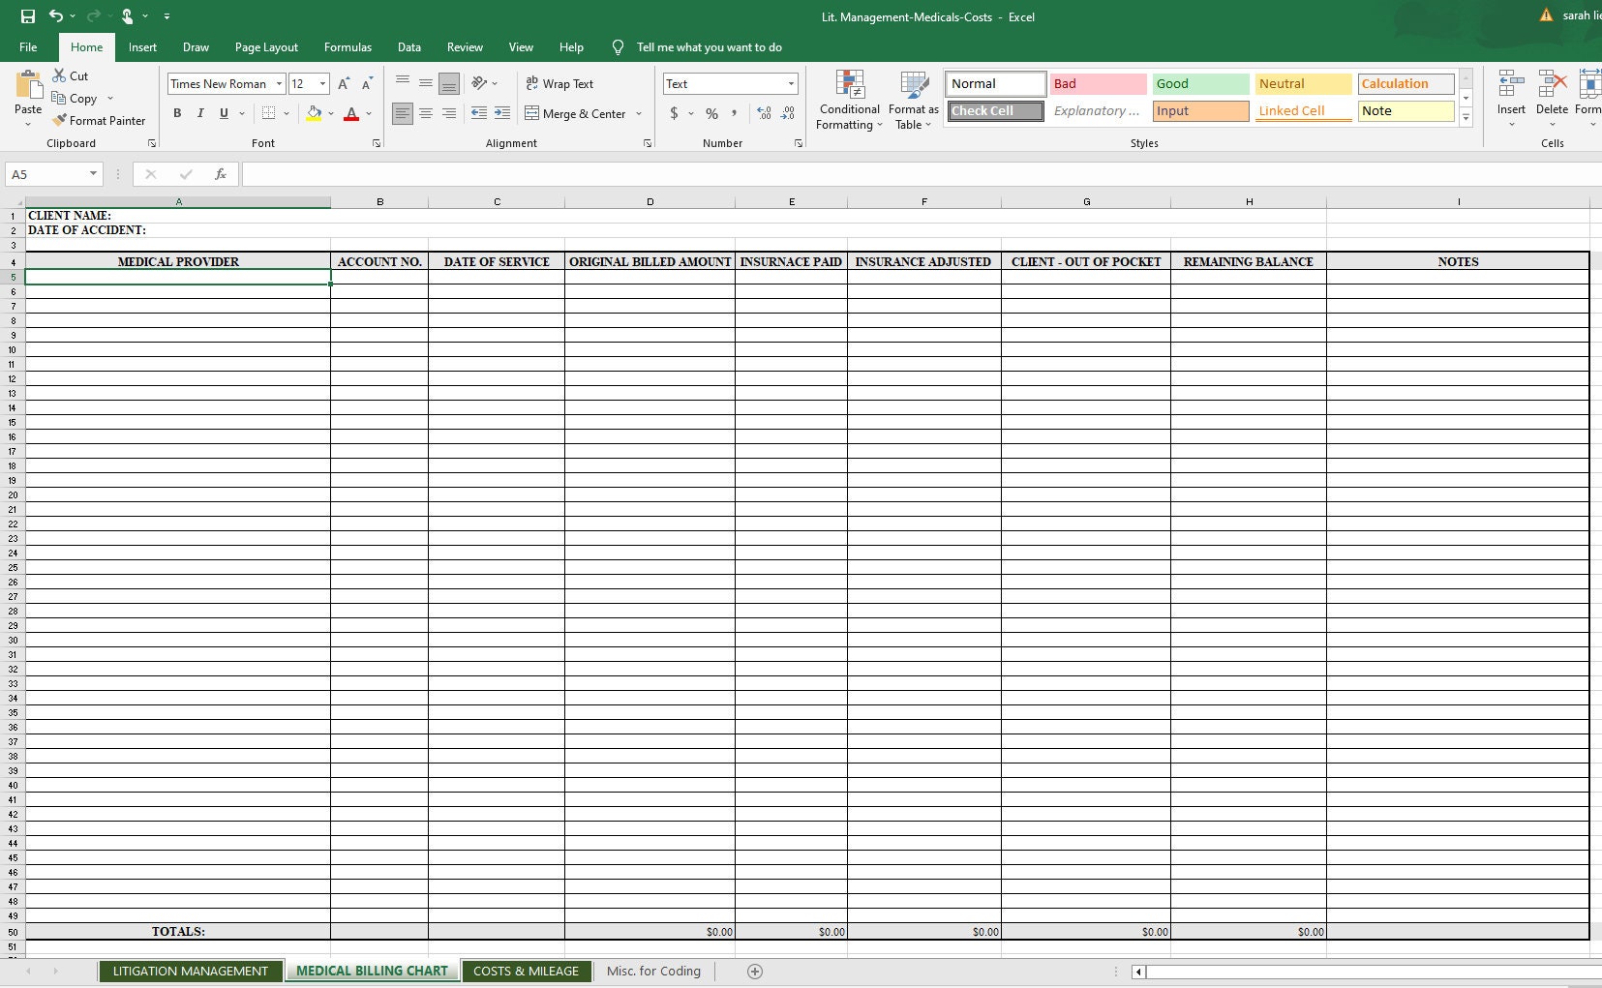This screenshot has height=988, width=1602.
Task: Open the Font Color red swatch
Action: coord(351,113)
